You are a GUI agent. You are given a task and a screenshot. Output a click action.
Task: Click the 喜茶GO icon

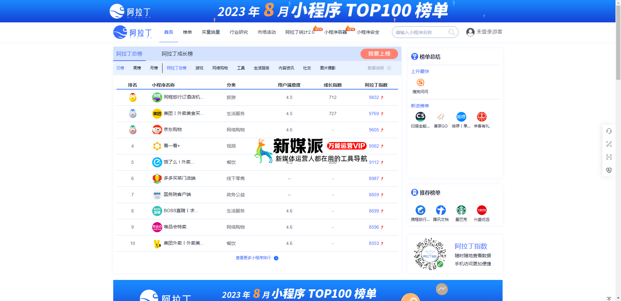[x=441, y=116]
